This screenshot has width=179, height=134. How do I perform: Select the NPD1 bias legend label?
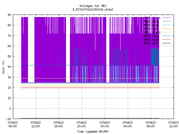151,40
